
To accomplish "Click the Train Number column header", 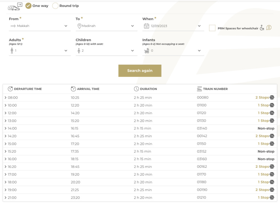I will click(215, 89).
